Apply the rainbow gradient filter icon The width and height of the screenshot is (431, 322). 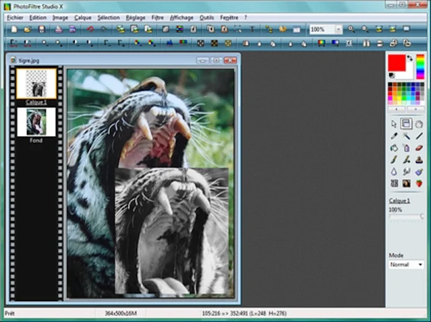(x=321, y=43)
